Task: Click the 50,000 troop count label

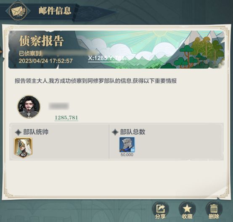Action: tap(127, 155)
